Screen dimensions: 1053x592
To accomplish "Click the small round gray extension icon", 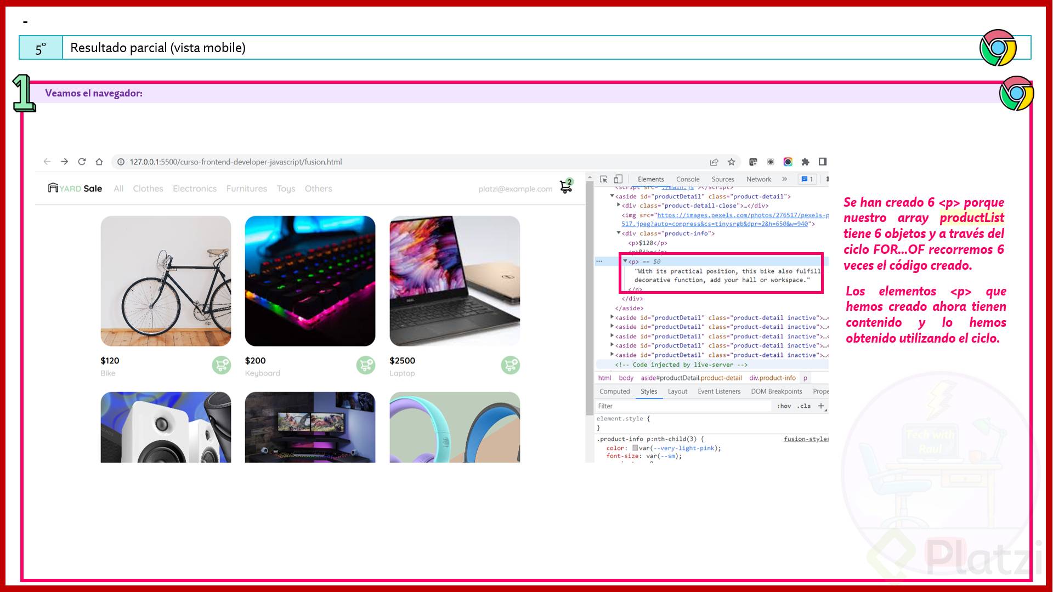I will pos(771,162).
